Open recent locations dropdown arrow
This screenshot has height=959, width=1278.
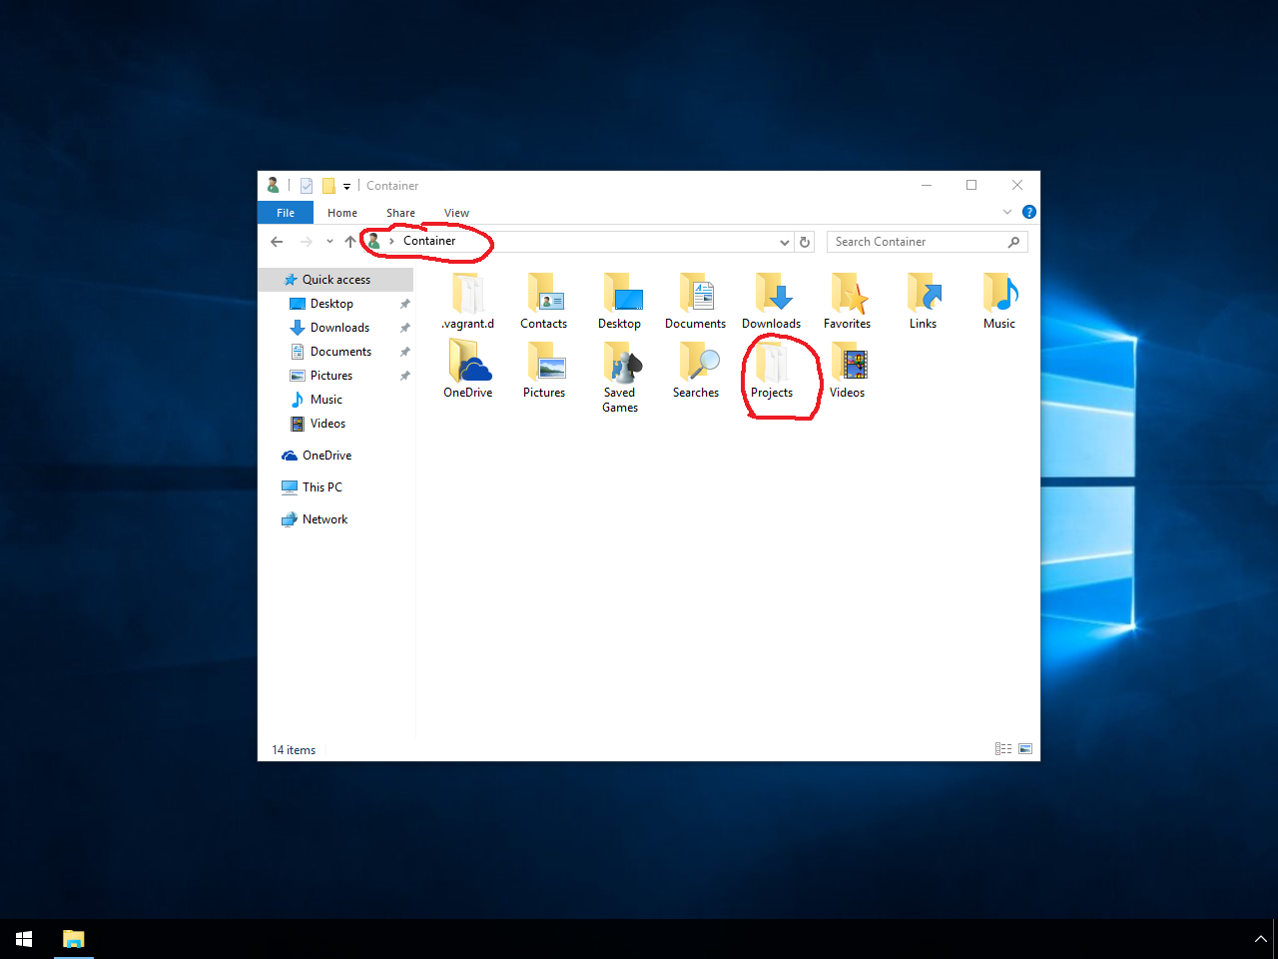click(x=329, y=242)
